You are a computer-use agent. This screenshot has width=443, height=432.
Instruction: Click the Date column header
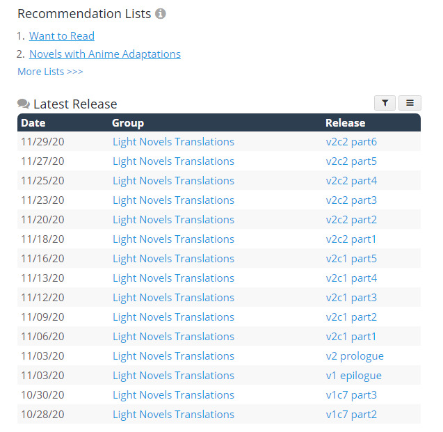coord(33,123)
